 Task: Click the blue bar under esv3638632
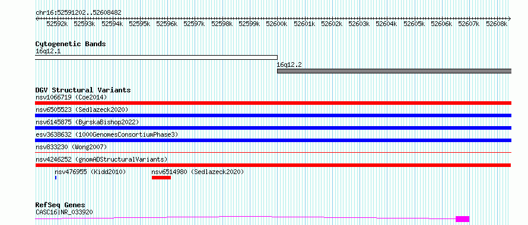[273, 140]
